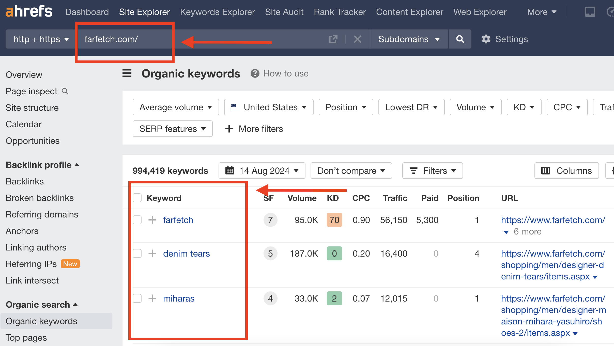Click plus icon next to miharas

(x=152, y=298)
